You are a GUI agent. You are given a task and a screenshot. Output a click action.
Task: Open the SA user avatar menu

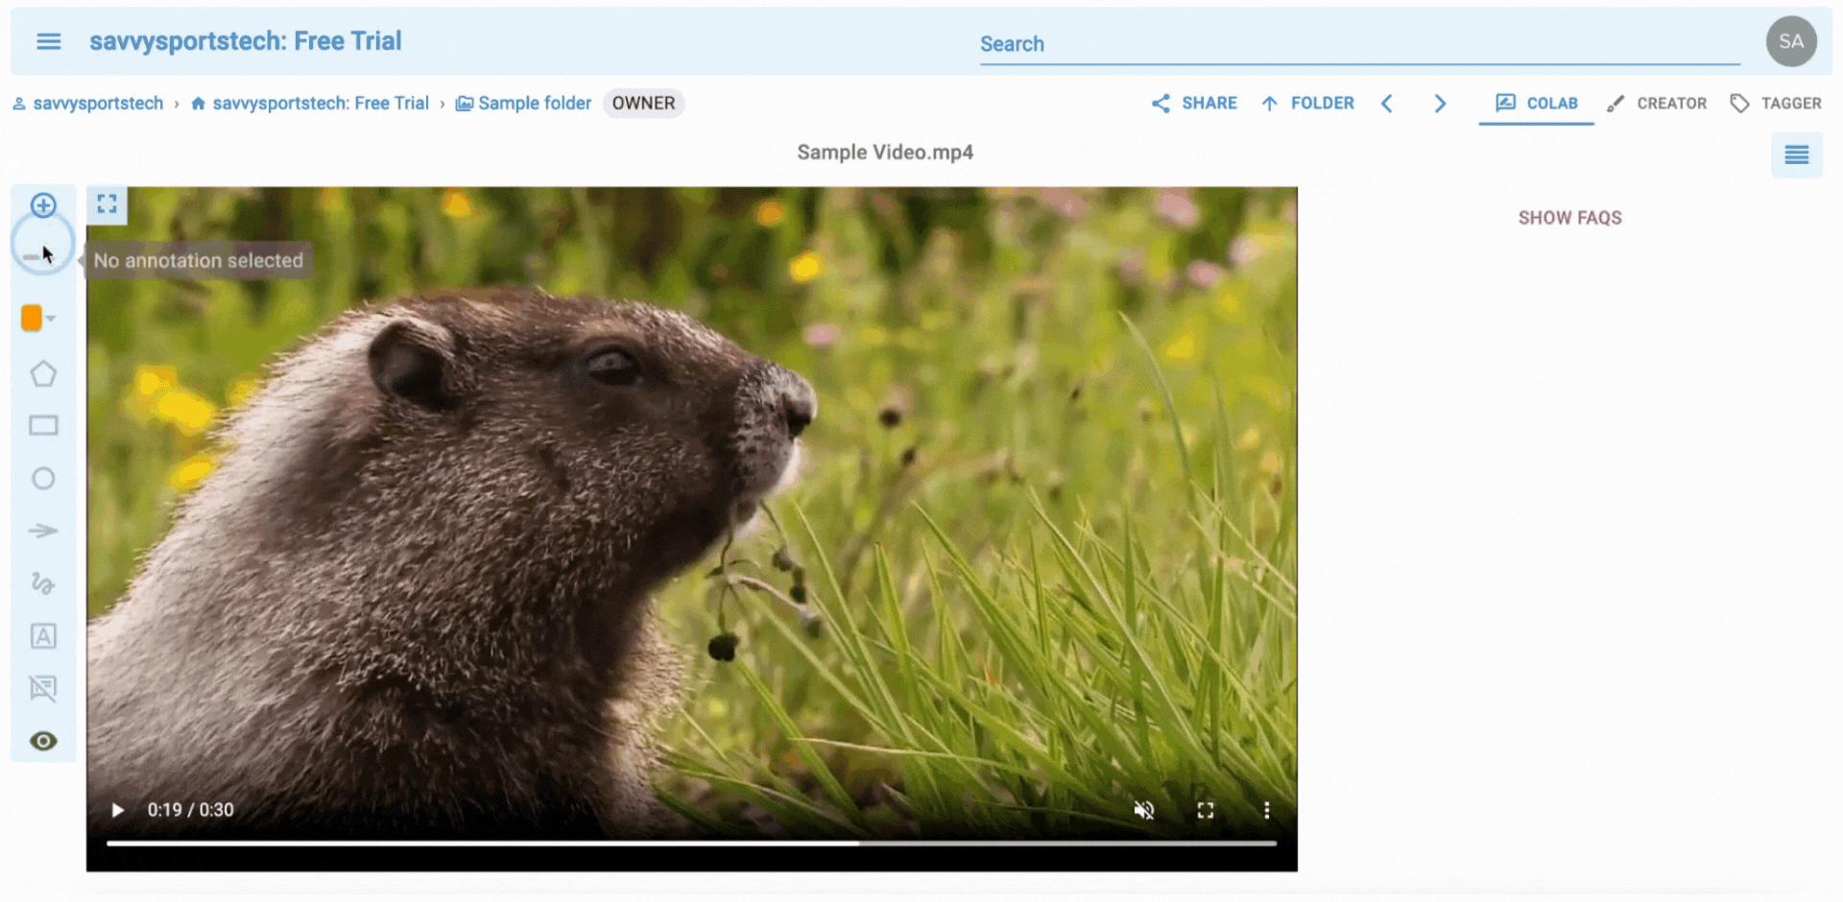pos(1791,41)
